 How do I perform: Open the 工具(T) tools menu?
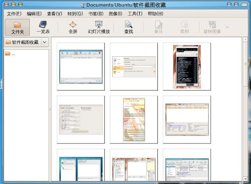pos(135,14)
